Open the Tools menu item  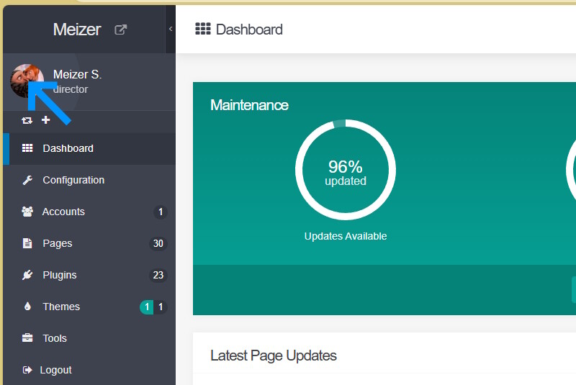pyautogui.click(x=89, y=338)
